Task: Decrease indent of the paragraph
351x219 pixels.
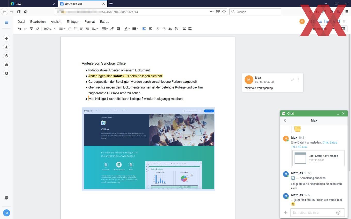Action: [82, 29]
